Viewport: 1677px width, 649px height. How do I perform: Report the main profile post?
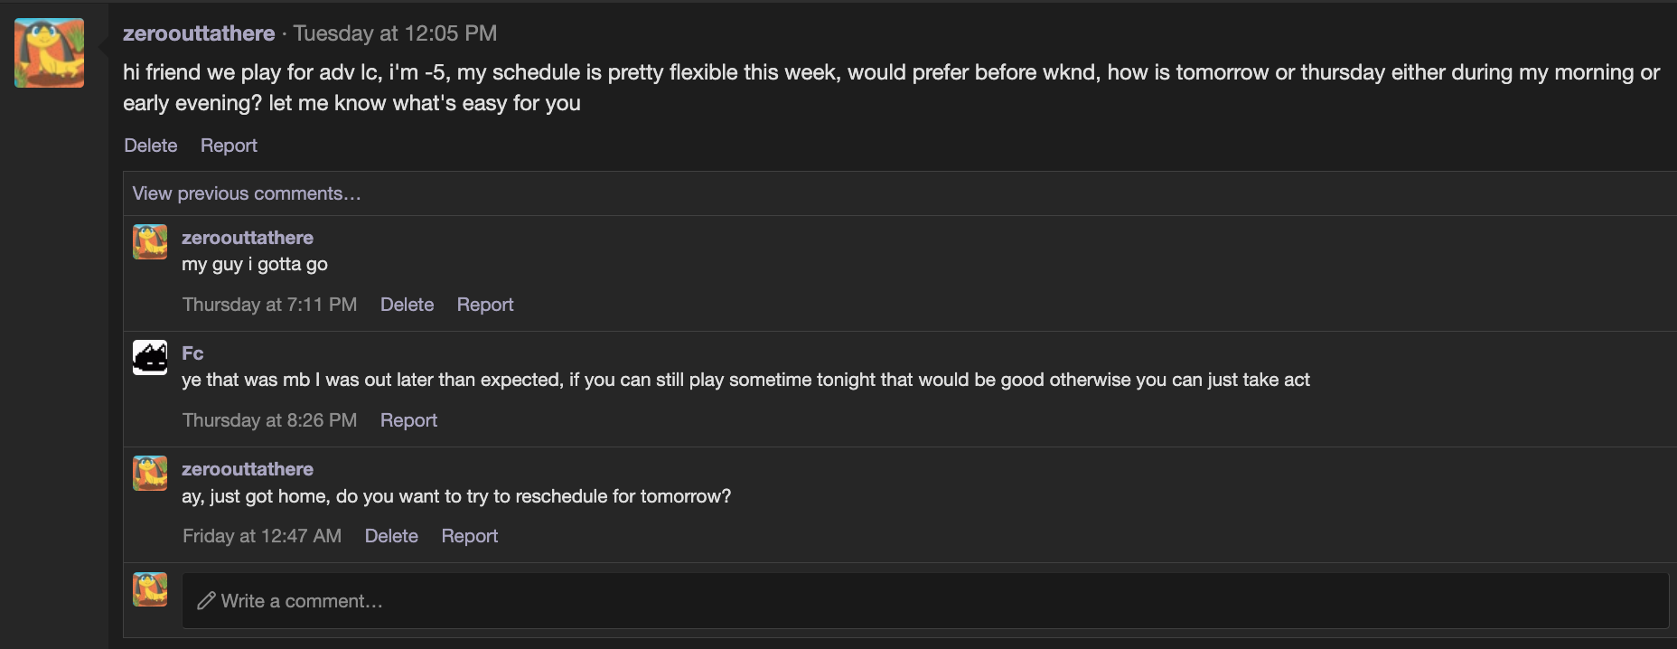click(x=229, y=146)
